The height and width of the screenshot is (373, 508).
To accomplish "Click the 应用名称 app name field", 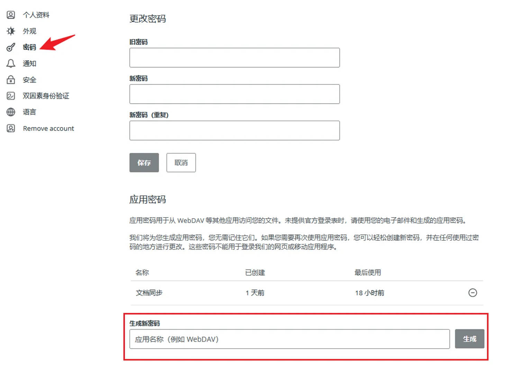I will point(290,339).
